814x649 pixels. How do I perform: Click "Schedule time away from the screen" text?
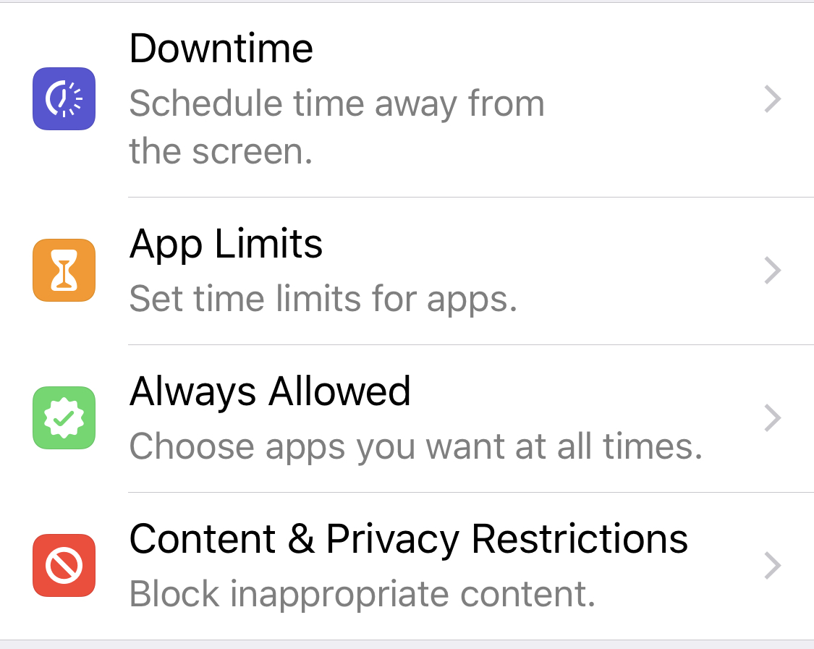(x=336, y=127)
